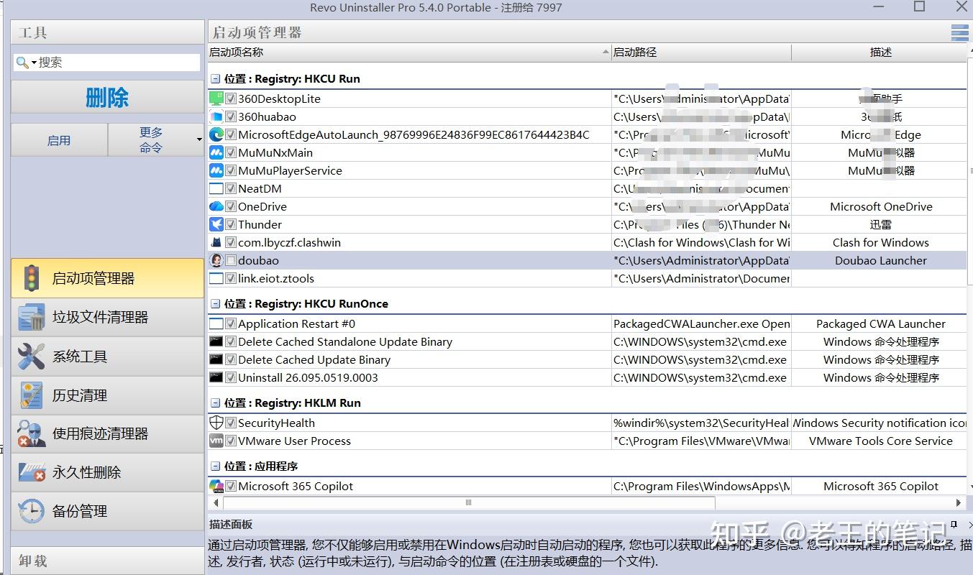Uncheck the SecurityHealth startup checkbox
The width and height of the screenshot is (973, 575).
click(x=231, y=423)
